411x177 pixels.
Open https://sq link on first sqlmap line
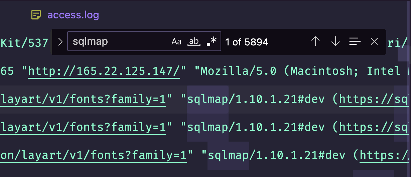[x=374, y=99]
